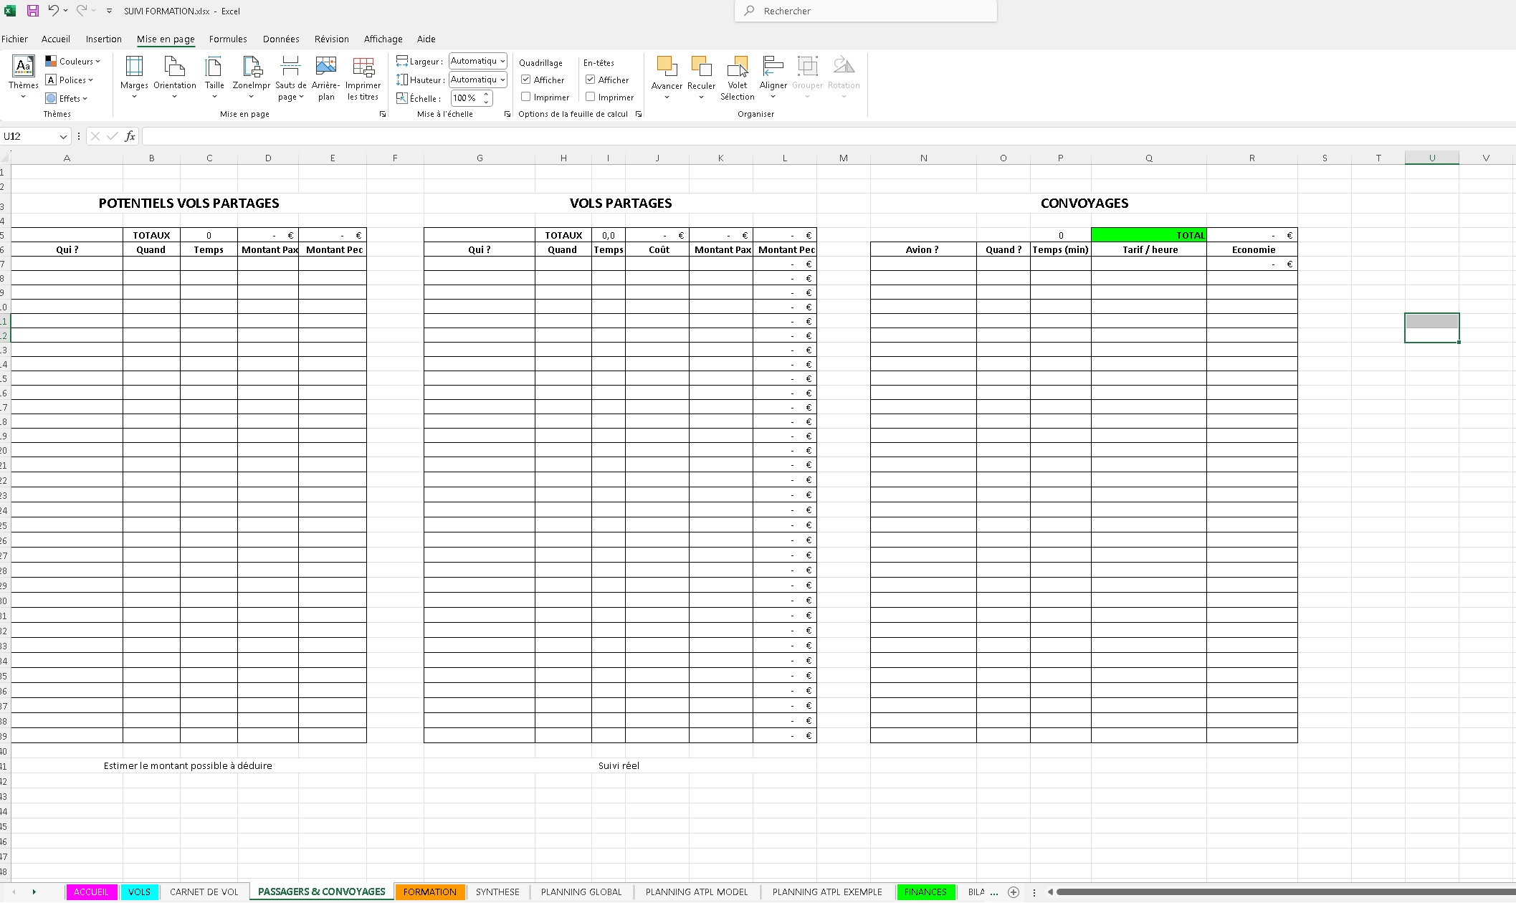Click the green TOTAL cell in Convoyages

[1149, 235]
